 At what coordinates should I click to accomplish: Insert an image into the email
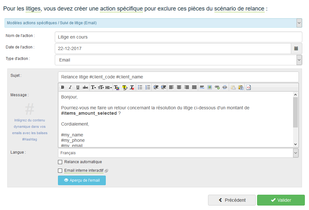click(210, 87)
